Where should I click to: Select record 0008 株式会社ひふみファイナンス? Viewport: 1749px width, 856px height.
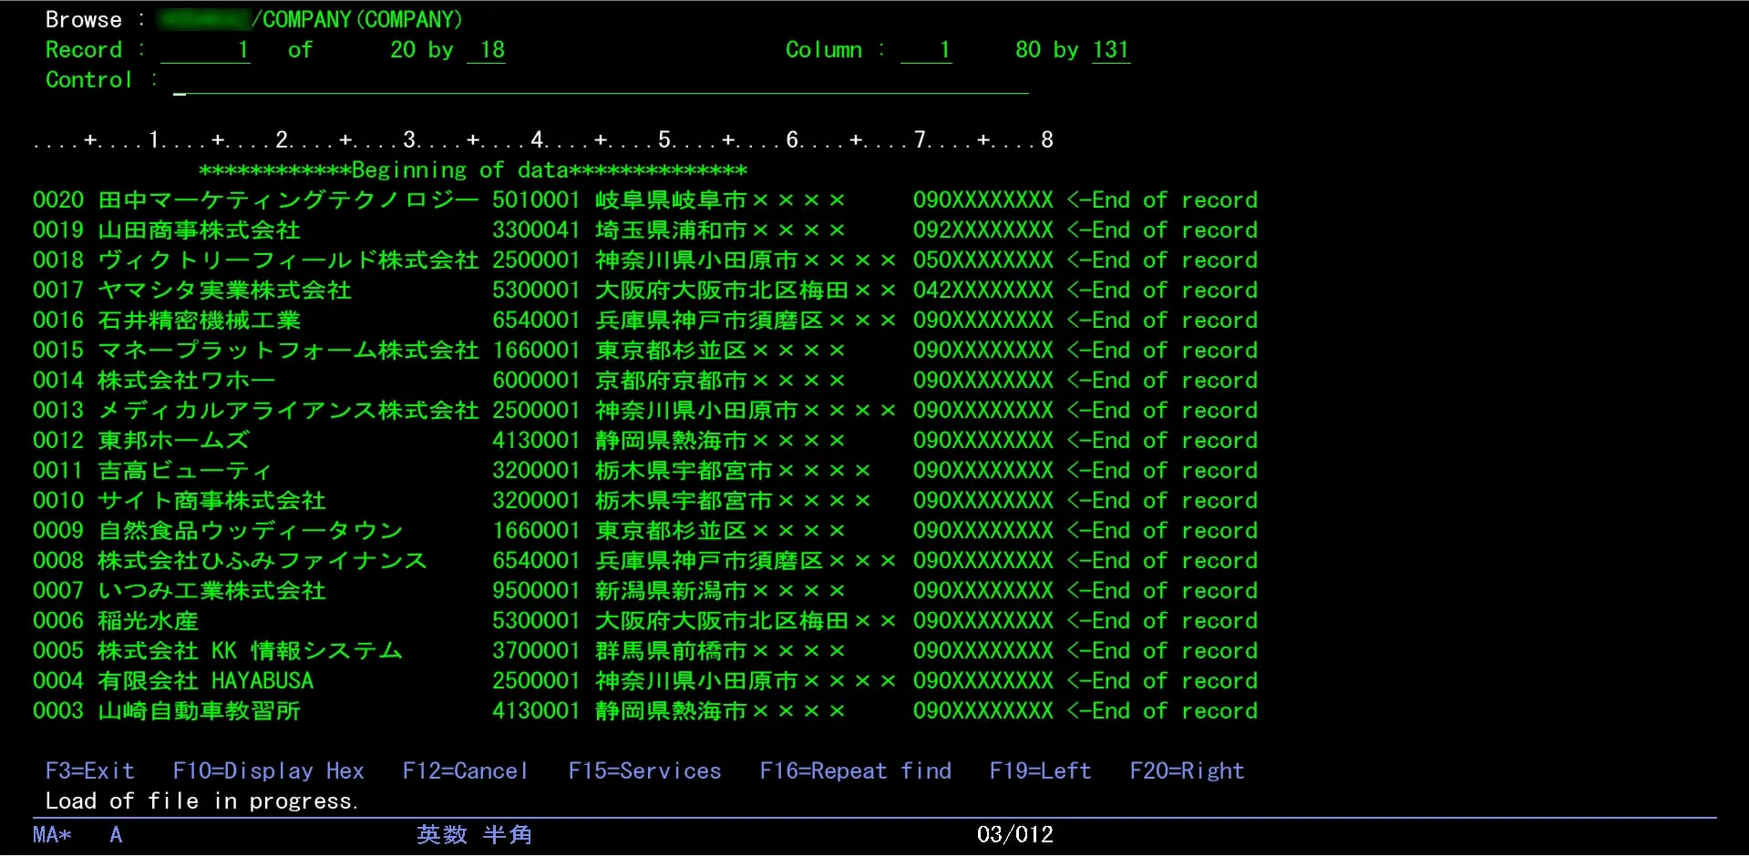point(645,560)
